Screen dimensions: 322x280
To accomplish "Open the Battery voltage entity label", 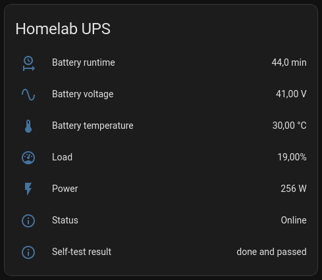I will coord(83,94).
